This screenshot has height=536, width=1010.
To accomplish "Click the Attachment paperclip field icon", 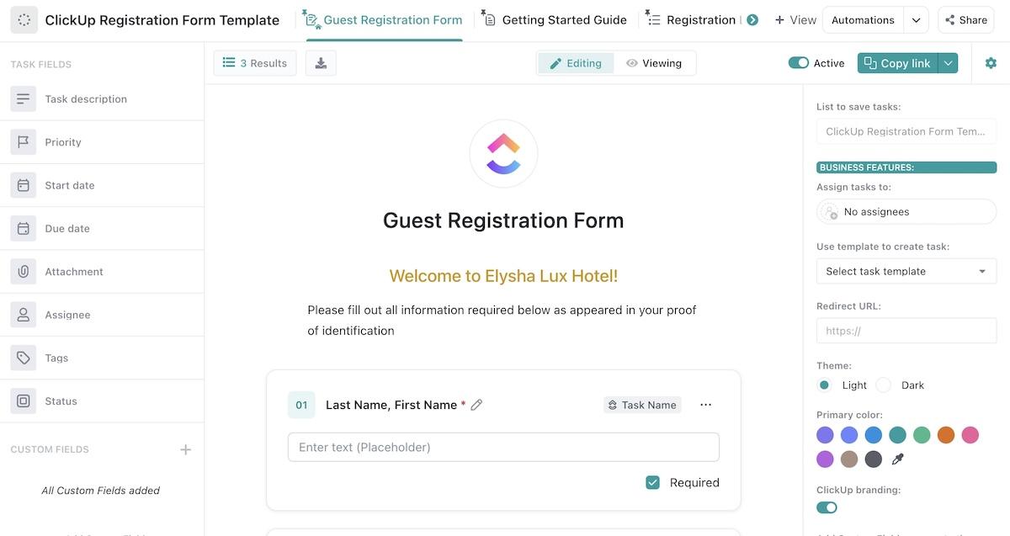I will pyautogui.click(x=24, y=272).
